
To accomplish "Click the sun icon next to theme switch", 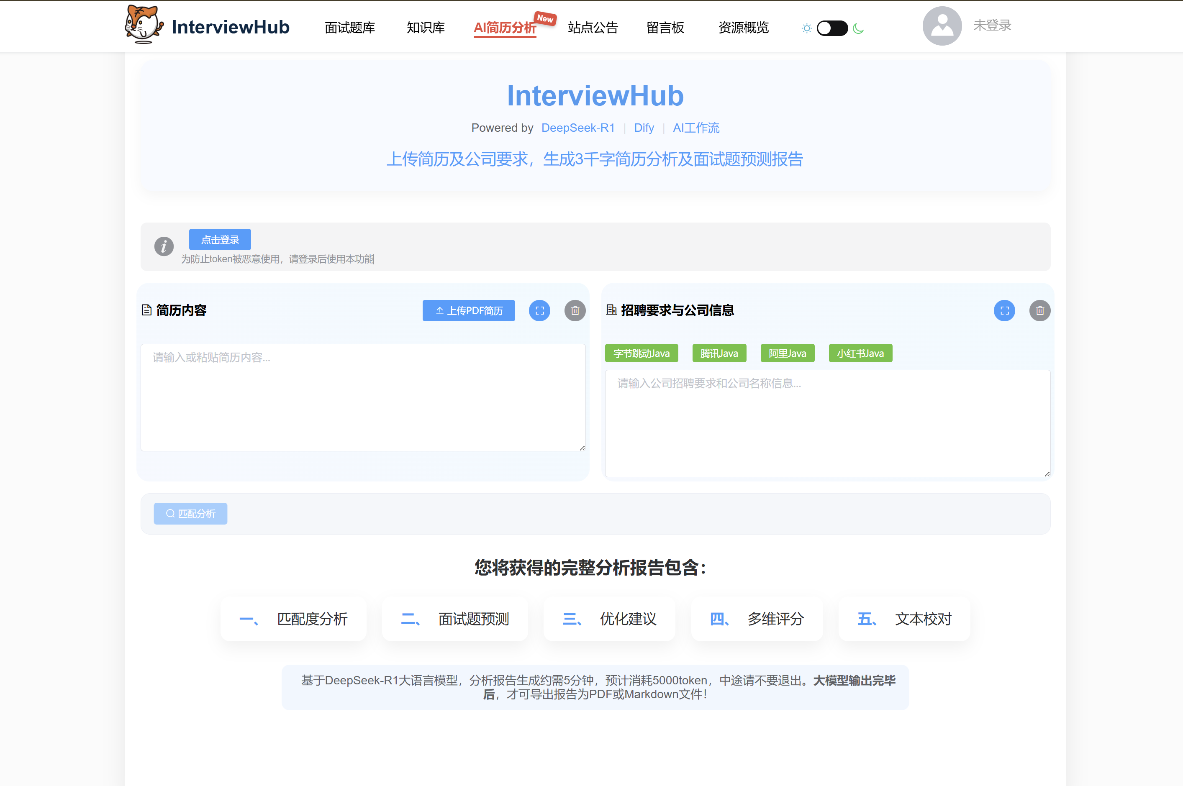I will point(806,28).
